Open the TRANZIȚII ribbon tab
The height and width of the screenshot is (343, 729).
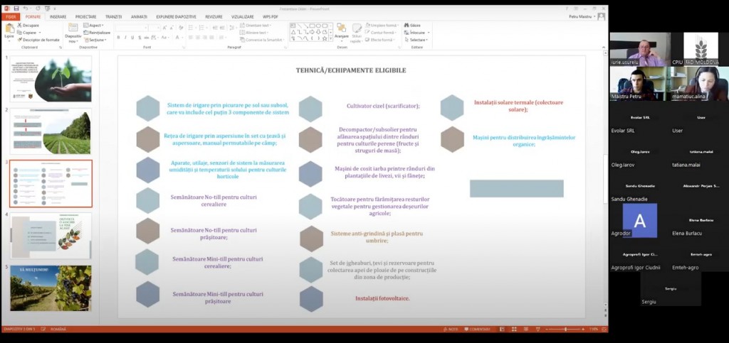point(113,16)
